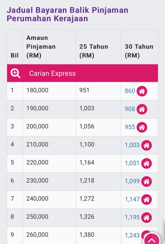Open the 1,147 repayment link
Screen dimensions: 165x244
[x=132, y=199]
